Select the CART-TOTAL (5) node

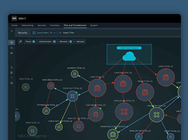97,88
